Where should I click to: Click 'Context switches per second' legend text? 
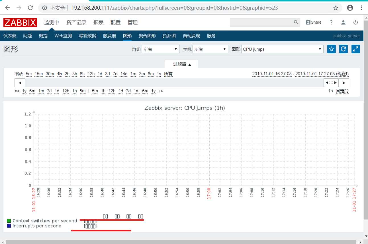click(x=45, y=221)
